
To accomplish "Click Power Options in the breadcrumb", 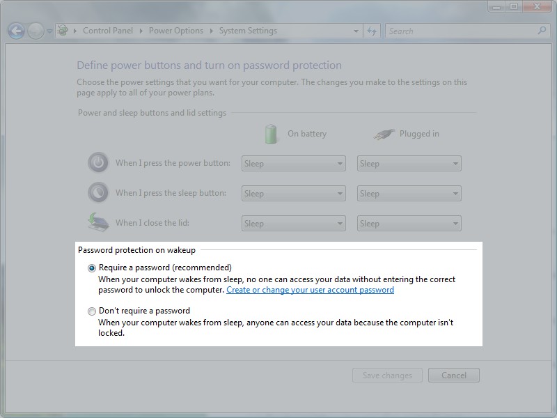I will coord(176,31).
